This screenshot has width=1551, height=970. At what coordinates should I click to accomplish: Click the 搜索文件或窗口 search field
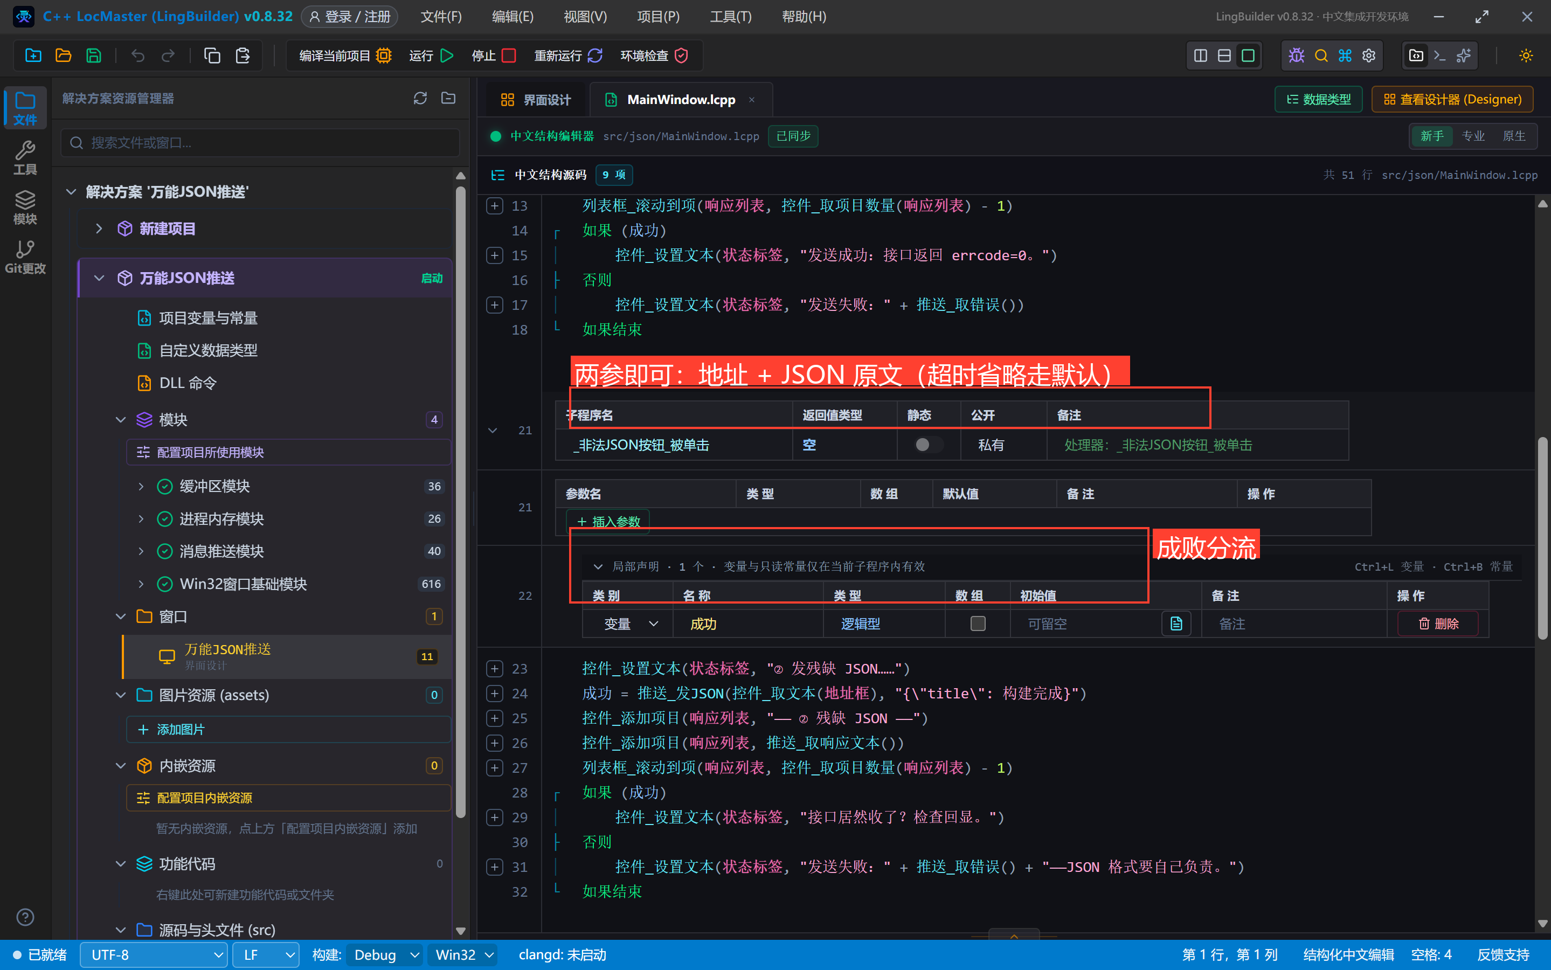[260, 142]
